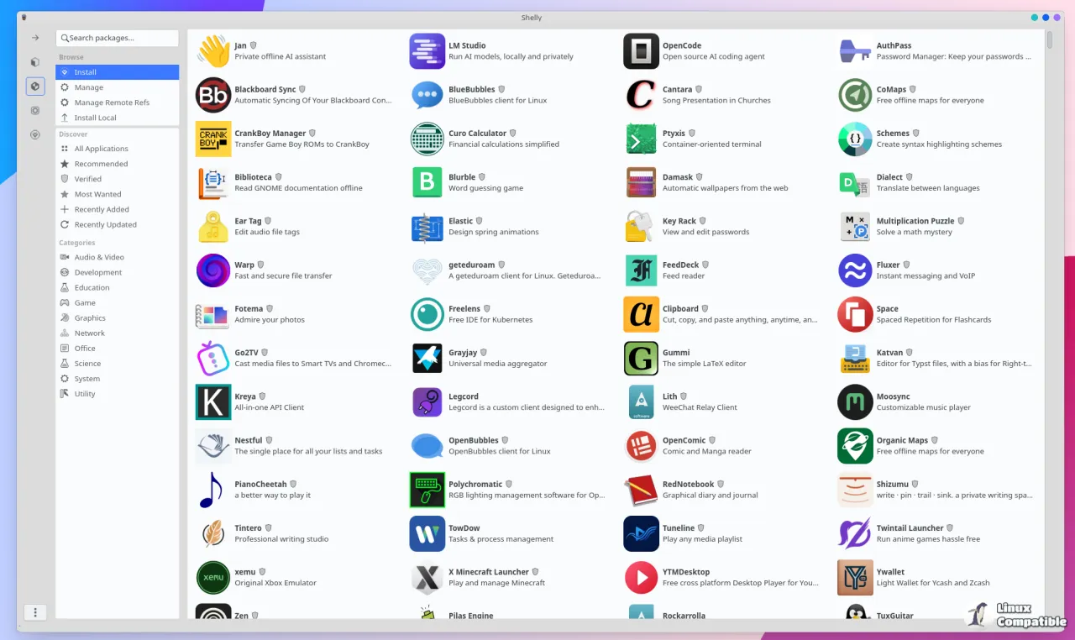This screenshot has height=640, width=1075.
Task: Click the PianoCheetah music note icon
Action: point(213,490)
